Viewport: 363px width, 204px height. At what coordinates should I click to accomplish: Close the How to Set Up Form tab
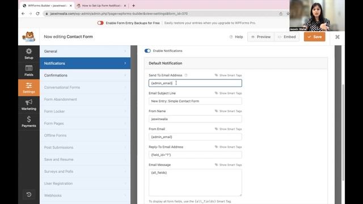[x=125, y=6]
